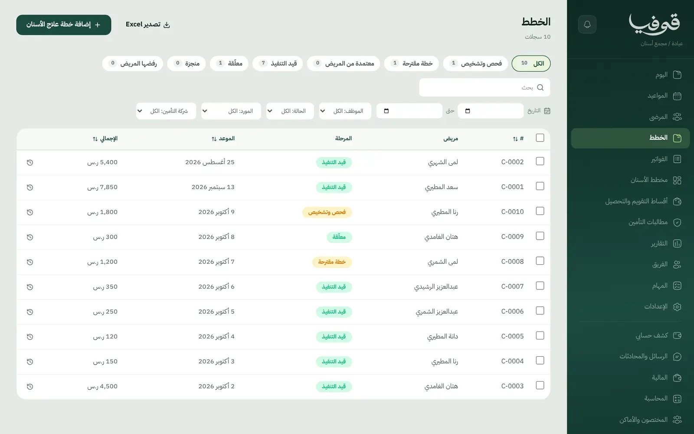Image resolution: width=694 pixels, height=434 pixels.
Task: Open notifications bell icon
Action: [x=587, y=24]
